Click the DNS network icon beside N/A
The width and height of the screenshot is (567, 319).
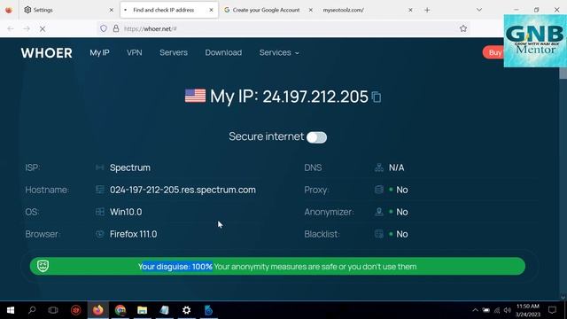pyautogui.click(x=379, y=167)
